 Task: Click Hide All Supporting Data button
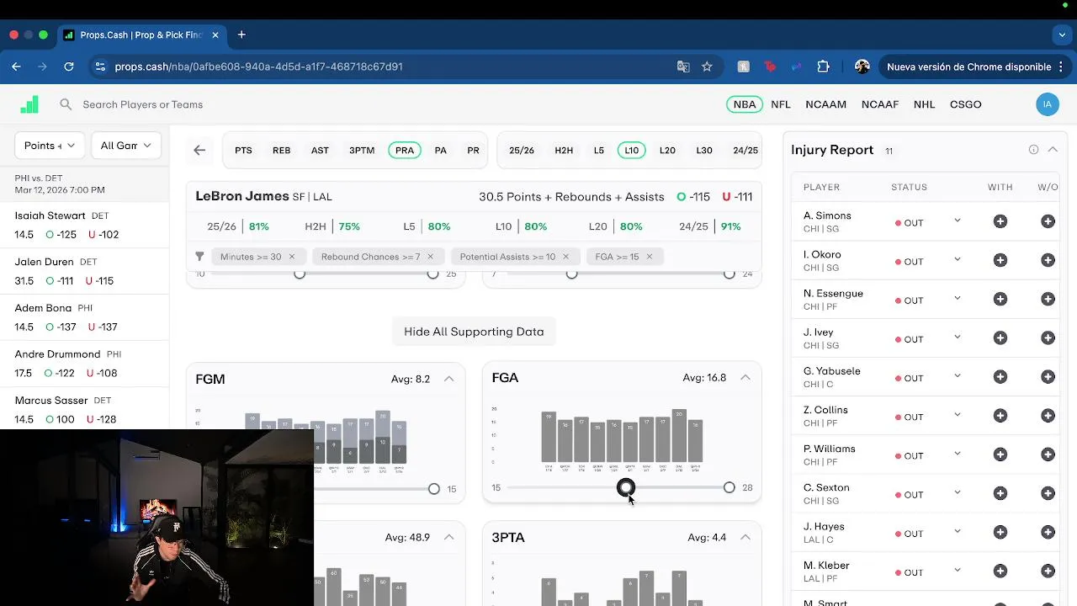coord(474,332)
